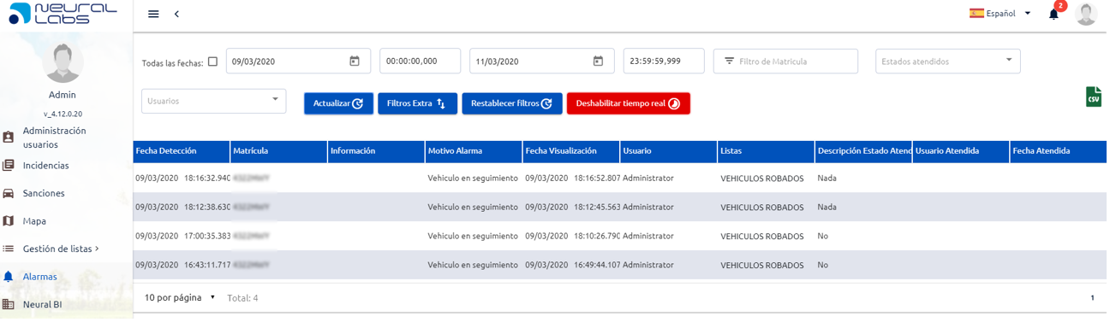
Task: Open the Español language dropdown
Action: 1000,13
